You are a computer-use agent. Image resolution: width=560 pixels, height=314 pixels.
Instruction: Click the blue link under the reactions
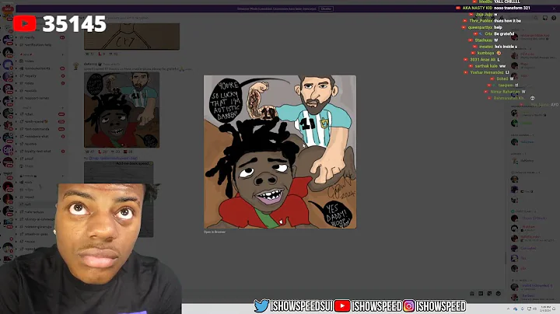(x=113, y=158)
